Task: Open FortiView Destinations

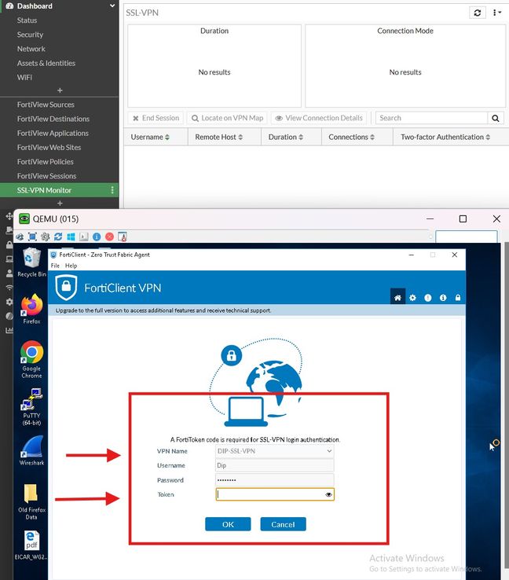Action: [x=53, y=119]
